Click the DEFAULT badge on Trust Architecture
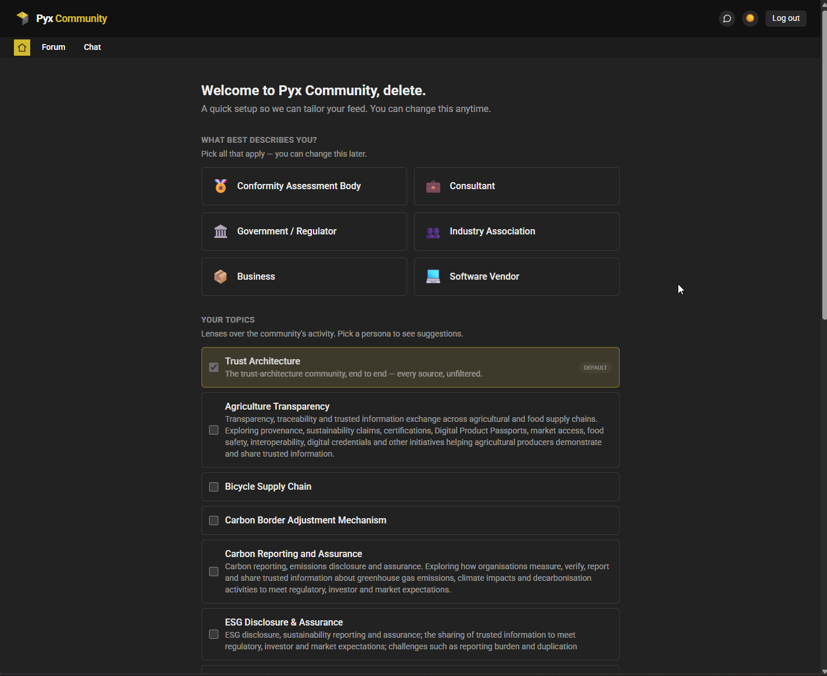Screen dimensions: 827x676 [595, 367]
